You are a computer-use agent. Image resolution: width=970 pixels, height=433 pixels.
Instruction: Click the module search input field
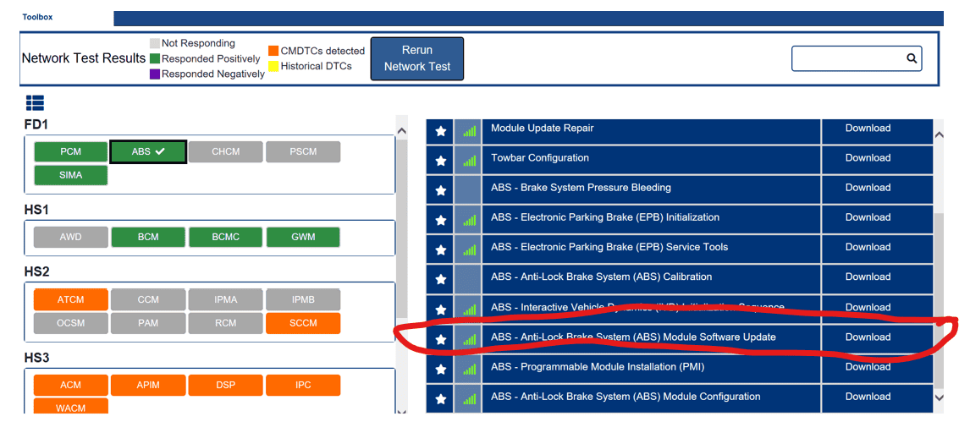pyautogui.click(x=857, y=58)
